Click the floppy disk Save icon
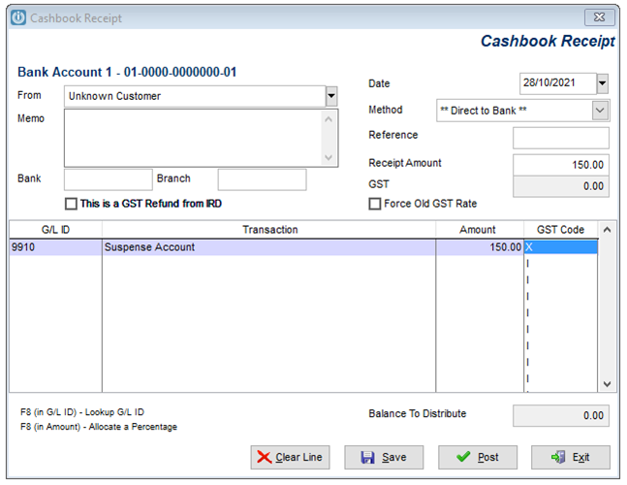Viewport: 627px width, 485px height. click(367, 457)
